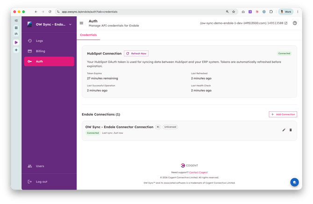This screenshot has height=204, width=313.
Task: Click the HubSpot Connection heading
Action: click(104, 54)
